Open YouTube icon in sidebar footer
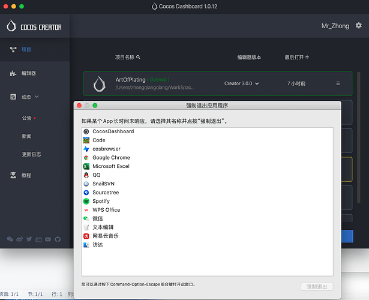This screenshot has width=369, height=300. coord(48,239)
